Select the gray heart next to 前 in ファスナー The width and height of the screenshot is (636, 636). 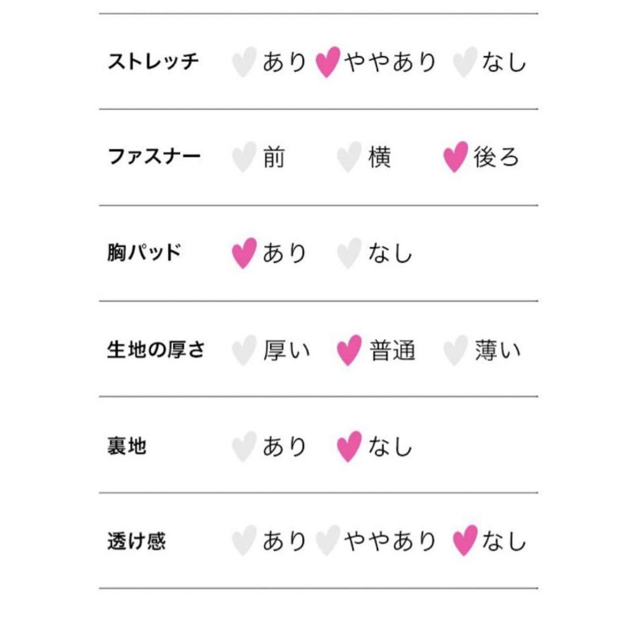[244, 157]
